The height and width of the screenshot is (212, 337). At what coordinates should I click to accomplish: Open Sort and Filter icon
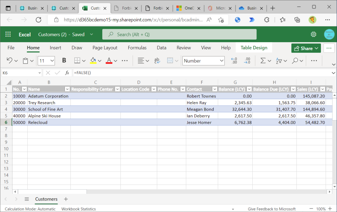point(279,61)
